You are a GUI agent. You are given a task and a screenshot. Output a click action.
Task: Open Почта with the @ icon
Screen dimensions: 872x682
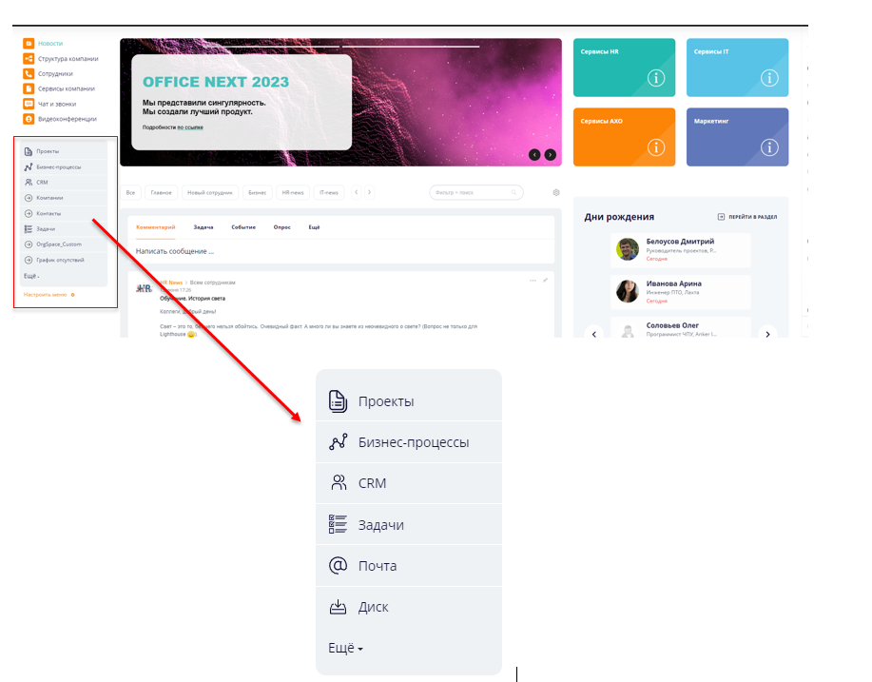point(408,566)
